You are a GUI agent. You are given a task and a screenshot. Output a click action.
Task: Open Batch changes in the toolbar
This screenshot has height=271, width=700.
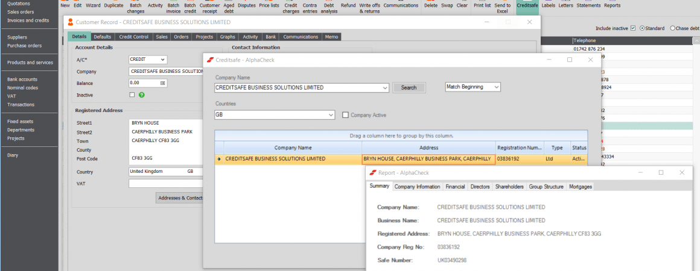point(136,8)
